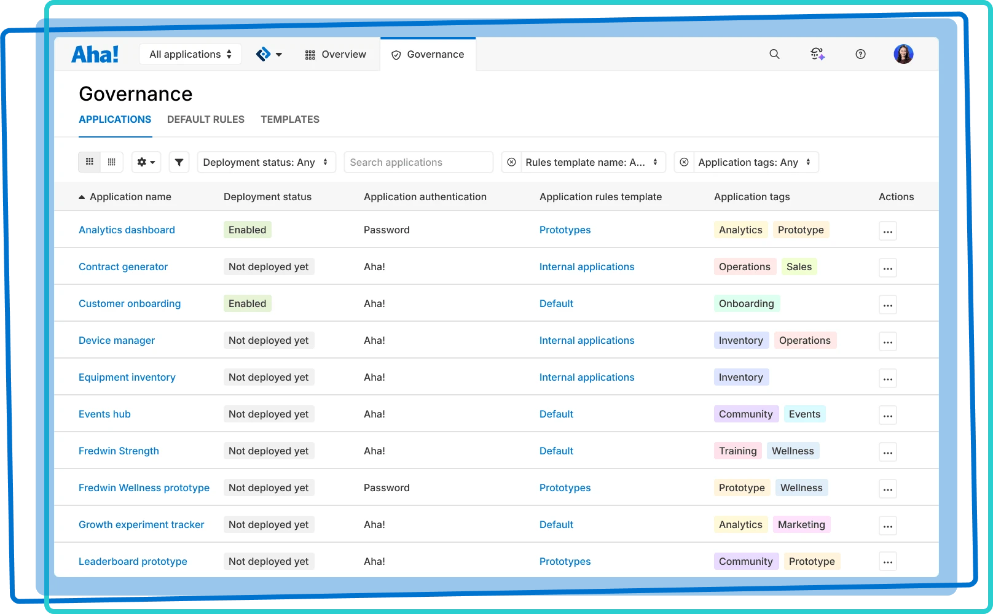Expand the Deployment status dropdown
The image size is (993, 614).
266,162
